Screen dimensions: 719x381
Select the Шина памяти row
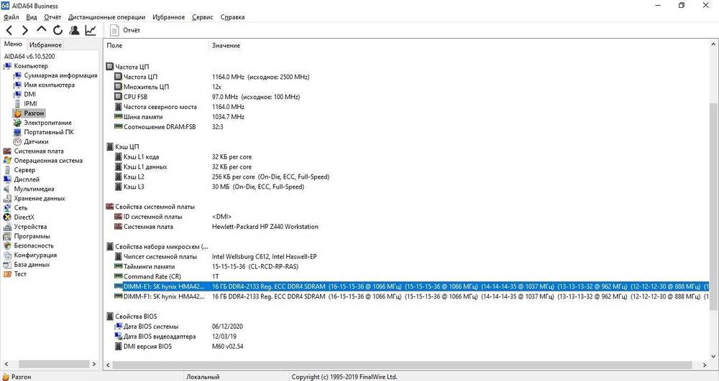coord(407,117)
